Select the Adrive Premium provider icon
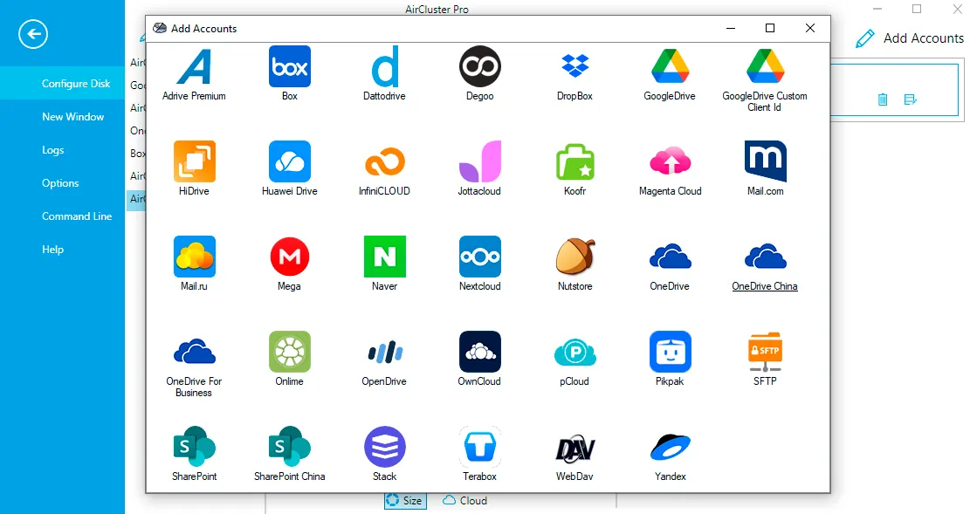The width and height of the screenshot is (977, 514). [194, 66]
